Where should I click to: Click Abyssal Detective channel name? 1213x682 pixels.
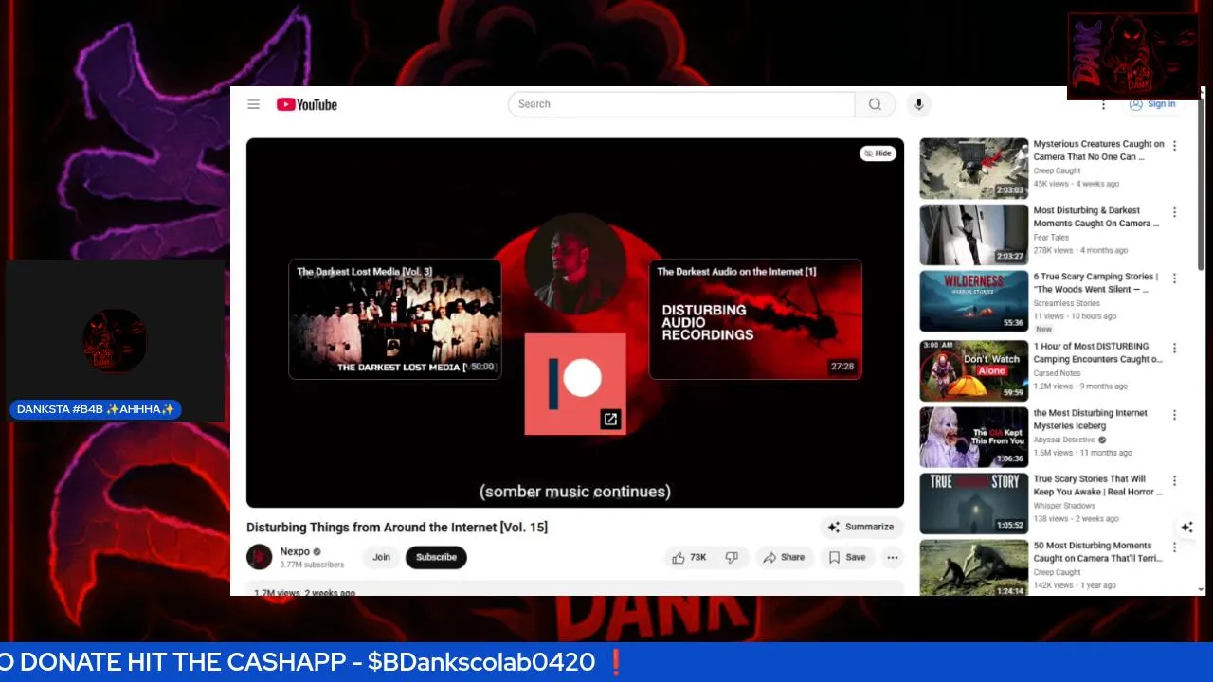(x=1064, y=440)
